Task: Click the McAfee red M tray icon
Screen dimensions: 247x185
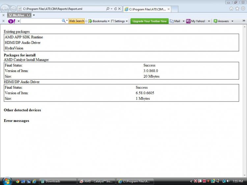Action: coord(204,181)
